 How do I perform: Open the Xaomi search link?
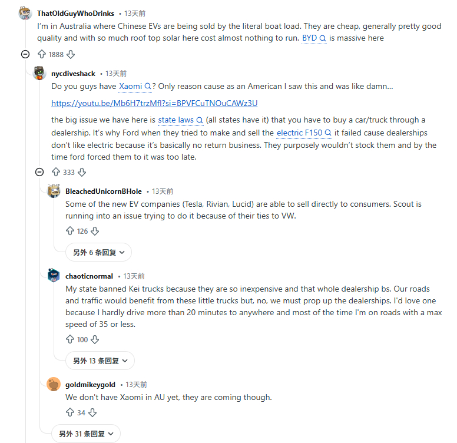click(135, 86)
